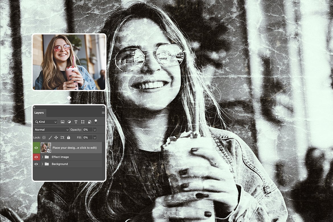This screenshot has width=333, height=222.
Task: Lock transparent pixels icon
Action: tap(44, 137)
